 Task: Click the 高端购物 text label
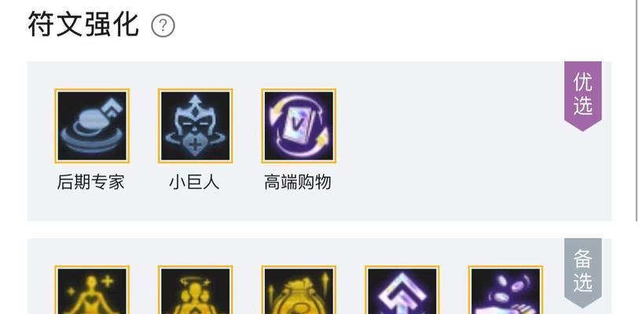298,182
